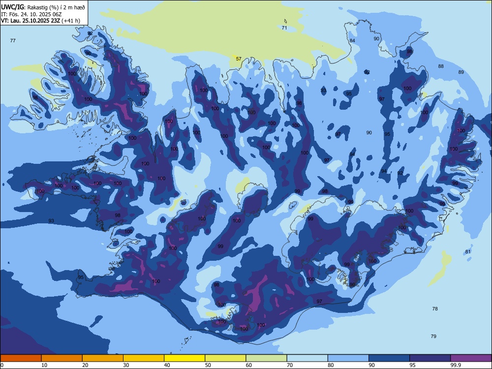The image size is (492, 369).
Task: Click the '88' value off the east coast
Action: coord(441,66)
